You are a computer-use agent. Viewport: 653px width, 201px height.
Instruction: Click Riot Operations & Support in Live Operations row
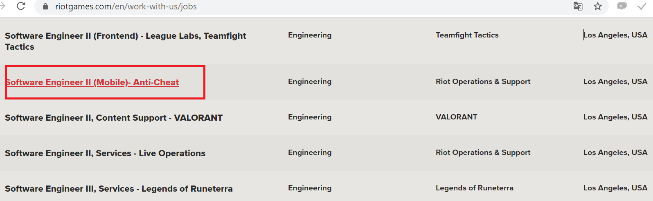tap(483, 152)
